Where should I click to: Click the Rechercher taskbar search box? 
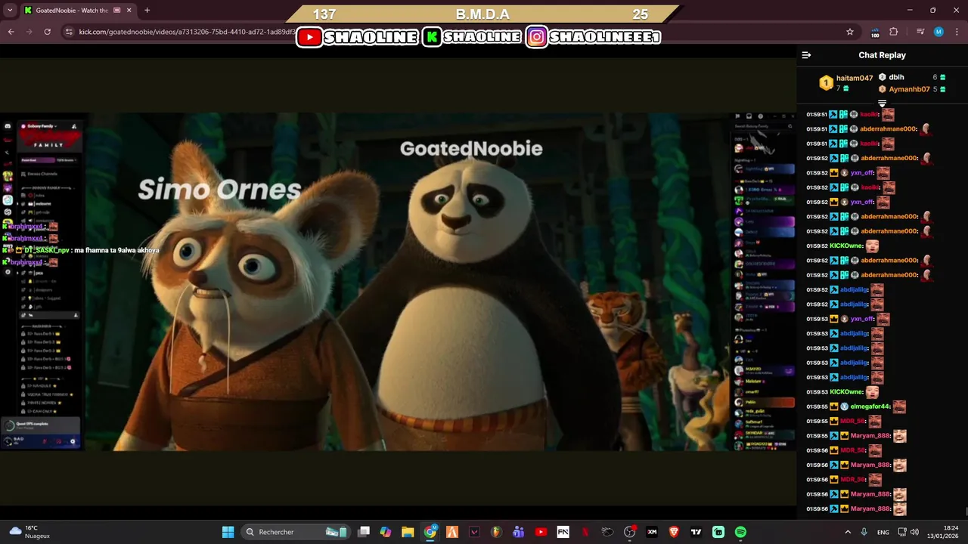point(296,532)
